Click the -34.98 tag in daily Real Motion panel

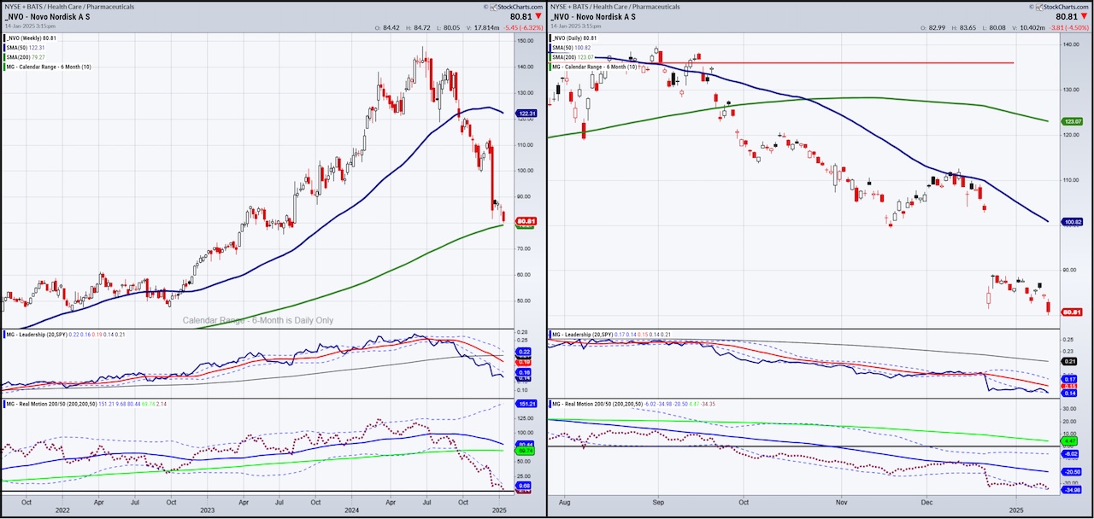(x=1072, y=489)
